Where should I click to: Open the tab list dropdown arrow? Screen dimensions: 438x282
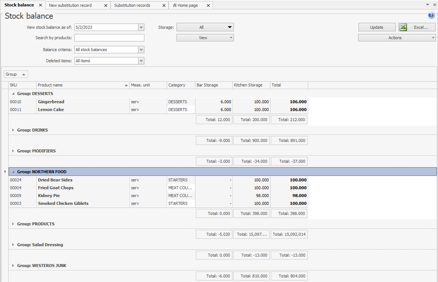coord(428,4)
